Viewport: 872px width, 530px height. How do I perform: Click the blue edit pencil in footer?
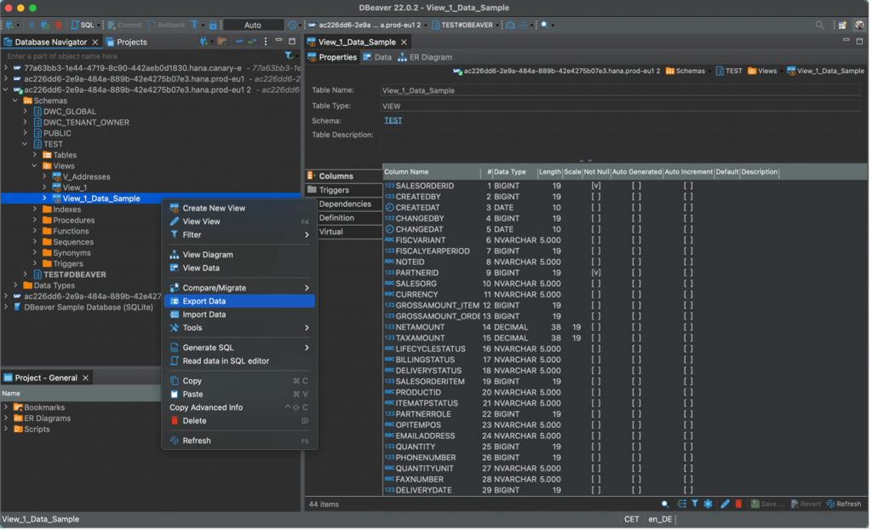[x=725, y=504]
